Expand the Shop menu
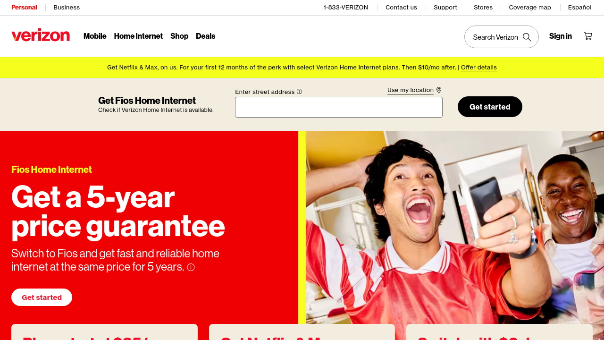This screenshot has width=604, height=340. pyautogui.click(x=179, y=36)
